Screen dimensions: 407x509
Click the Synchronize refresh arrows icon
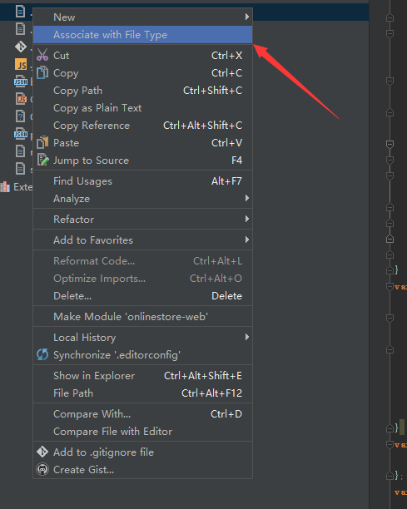42,354
